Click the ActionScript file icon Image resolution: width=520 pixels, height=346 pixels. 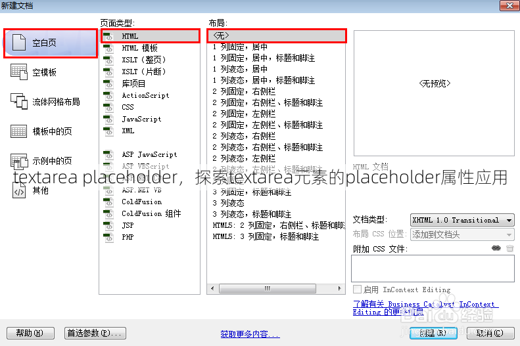pyautogui.click(x=108, y=95)
